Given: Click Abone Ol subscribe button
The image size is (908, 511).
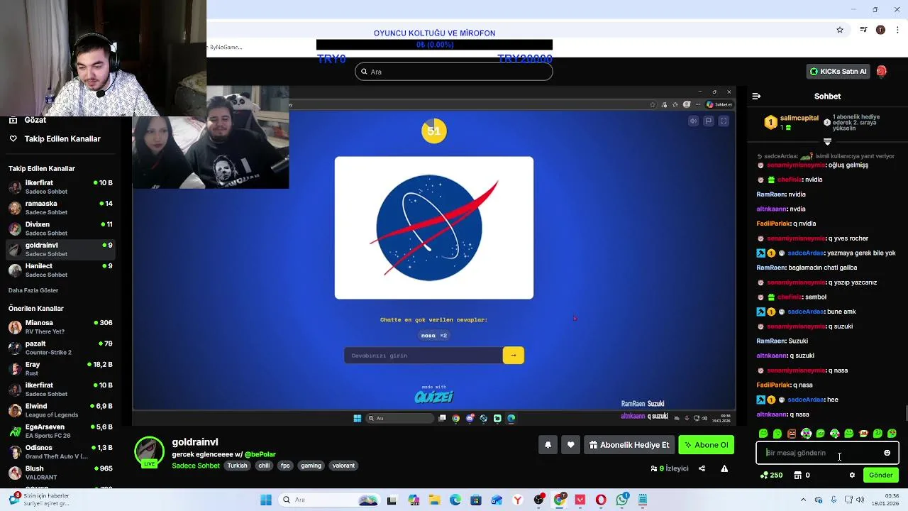Looking at the screenshot, I should [706, 445].
